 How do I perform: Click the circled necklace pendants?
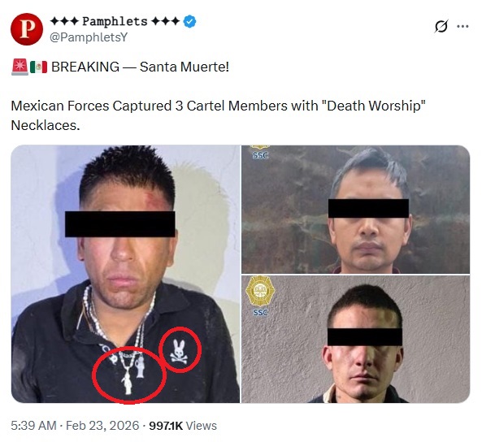click(129, 375)
